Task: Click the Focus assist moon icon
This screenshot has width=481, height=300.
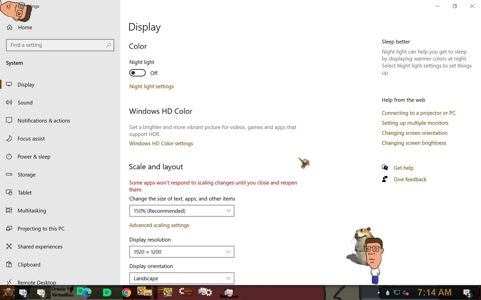Action: [x=9, y=138]
